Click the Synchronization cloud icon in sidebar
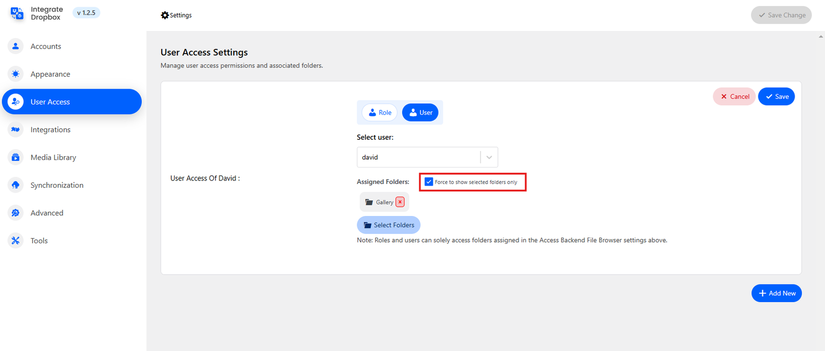This screenshot has width=825, height=351. tap(15, 185)
